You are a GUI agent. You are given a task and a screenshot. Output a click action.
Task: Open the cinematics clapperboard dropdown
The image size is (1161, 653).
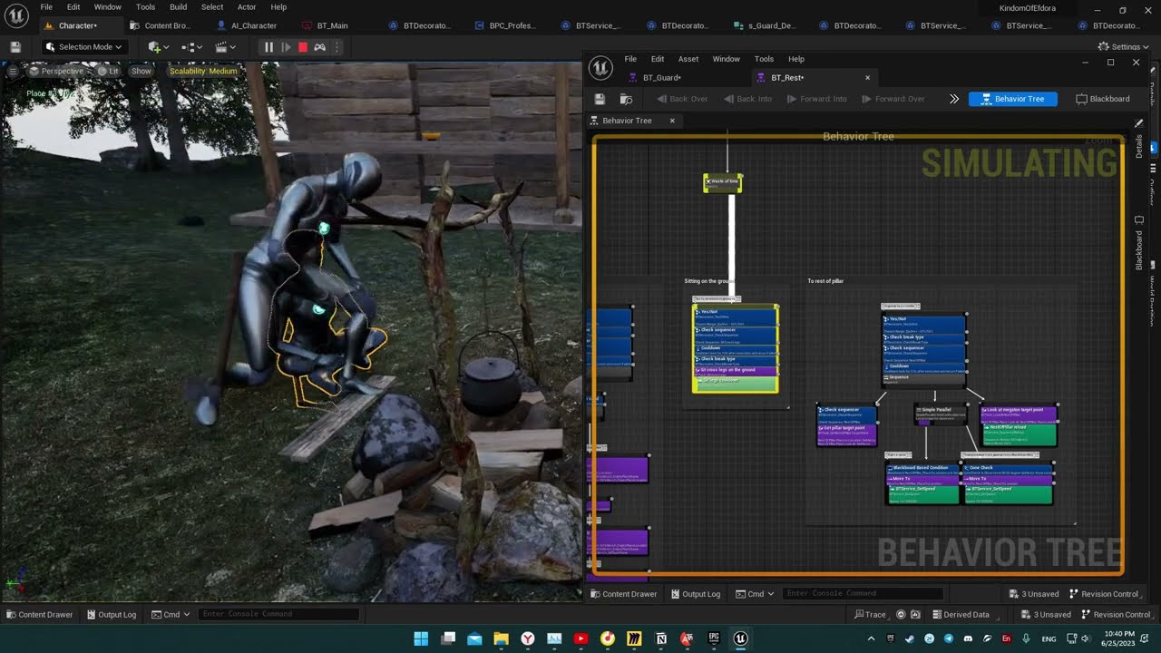point(225,47)
